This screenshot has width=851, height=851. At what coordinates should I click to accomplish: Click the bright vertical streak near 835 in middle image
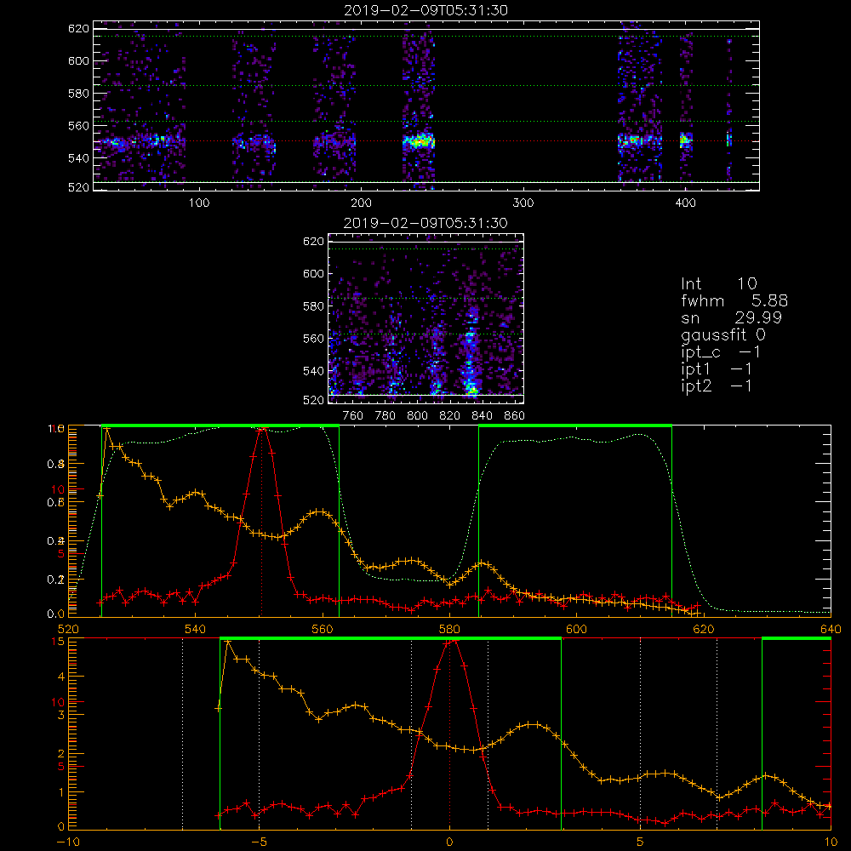pyautogui.click(x=471, y=353)
